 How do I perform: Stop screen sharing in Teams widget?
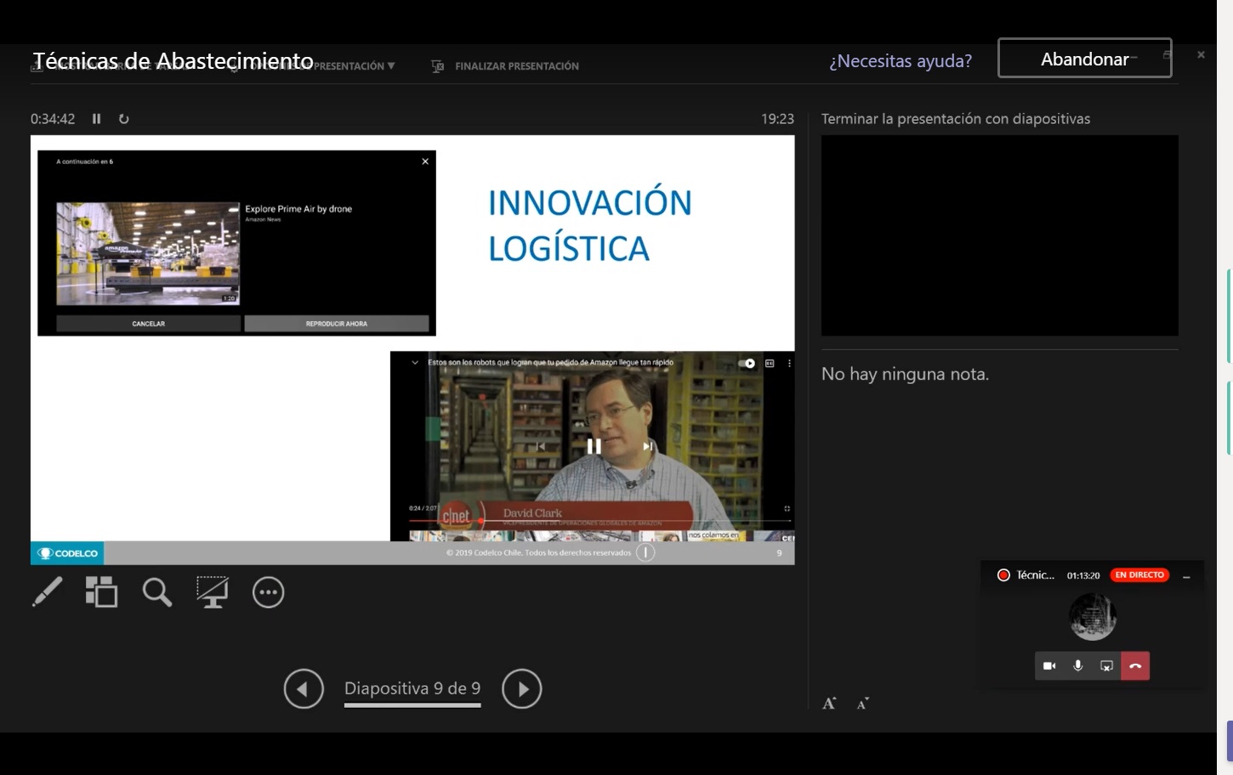(x=1106, y=666)
